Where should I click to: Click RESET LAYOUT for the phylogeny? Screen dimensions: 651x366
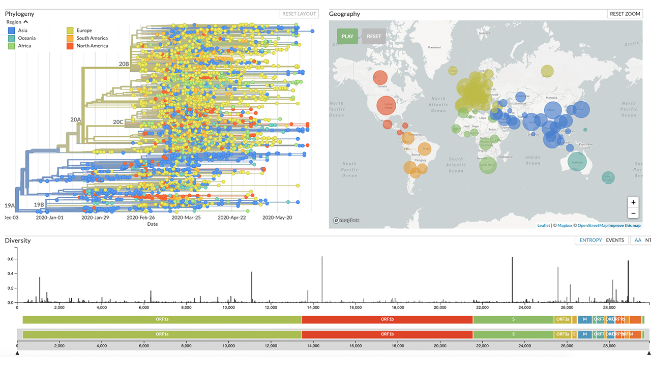(299, 14)
